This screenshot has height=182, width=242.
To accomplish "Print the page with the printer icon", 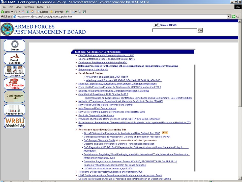I will point(79,12).
